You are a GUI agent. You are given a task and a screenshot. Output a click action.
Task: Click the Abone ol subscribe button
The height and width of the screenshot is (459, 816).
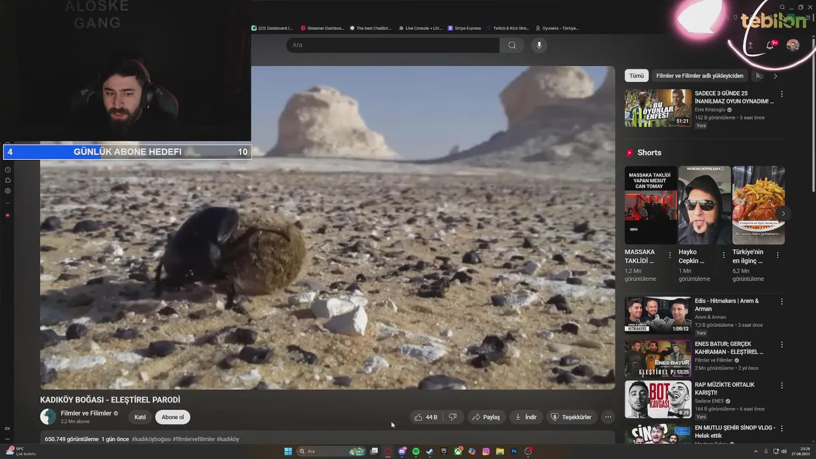point(173,417)
